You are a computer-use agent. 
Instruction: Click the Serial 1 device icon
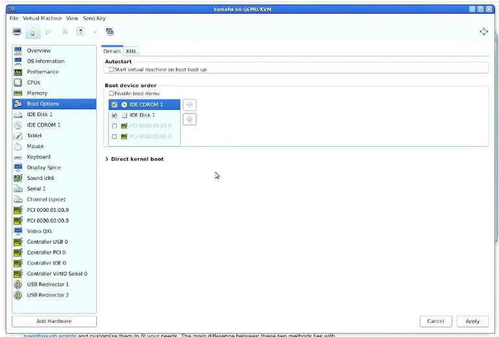(18, 189)
